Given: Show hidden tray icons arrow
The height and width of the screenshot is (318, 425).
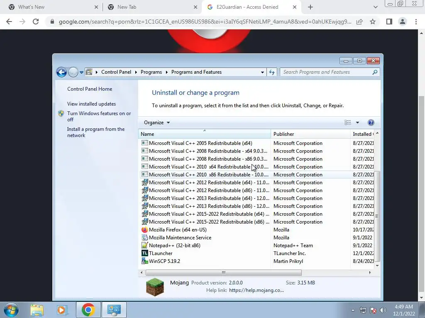Looking at the screenshot, I should click(x=353, y=310).
